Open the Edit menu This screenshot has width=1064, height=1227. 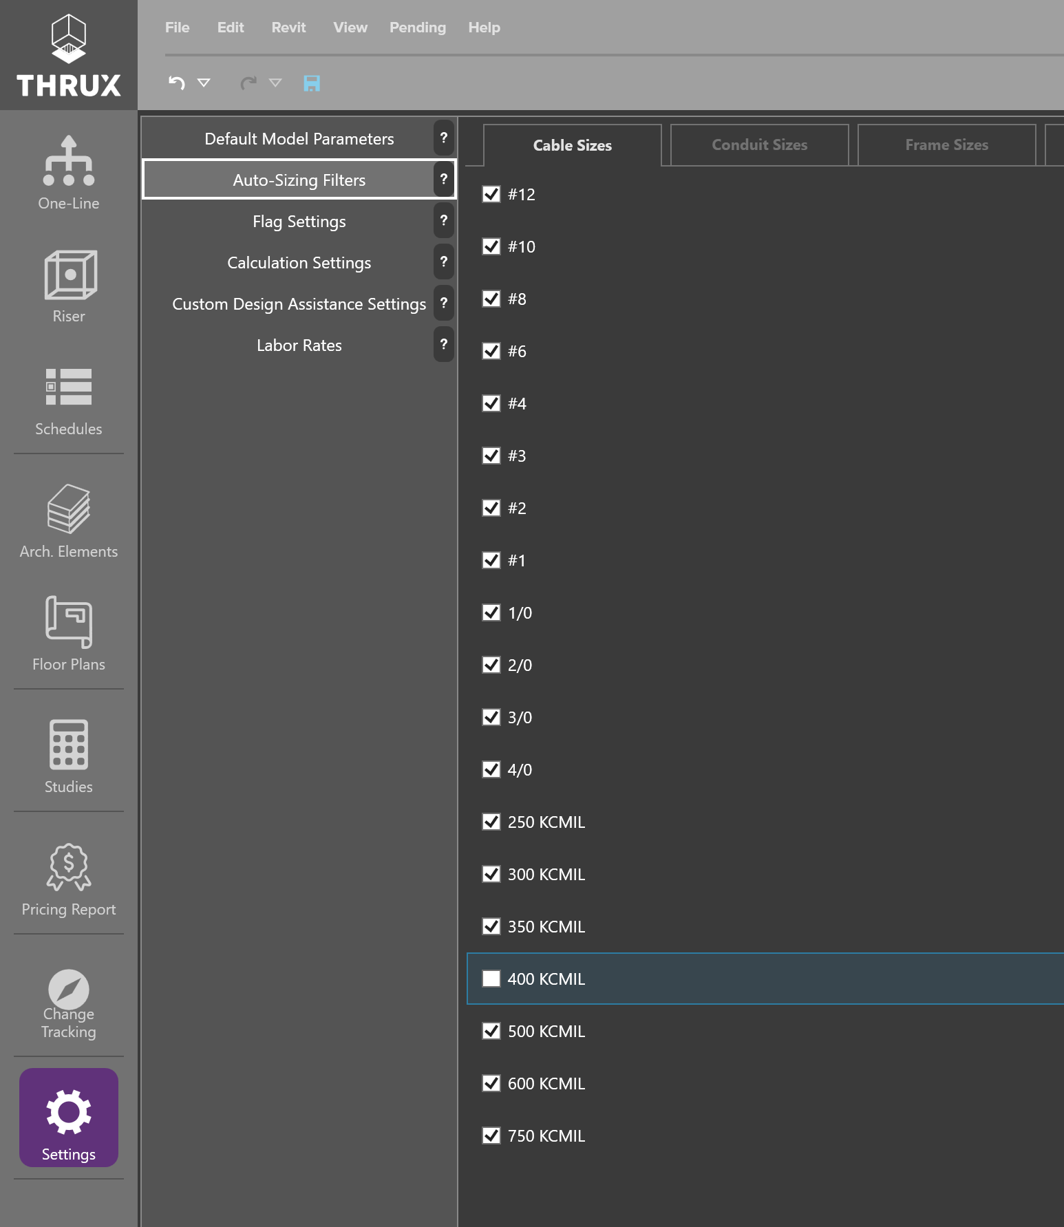(x=231, y=28)
